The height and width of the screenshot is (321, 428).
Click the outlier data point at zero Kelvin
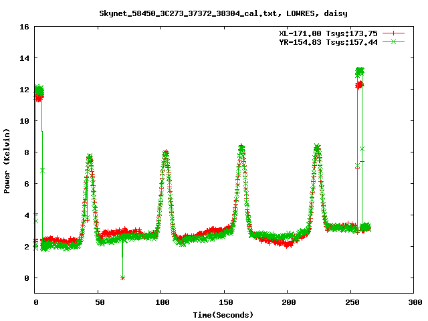(122, 278)
